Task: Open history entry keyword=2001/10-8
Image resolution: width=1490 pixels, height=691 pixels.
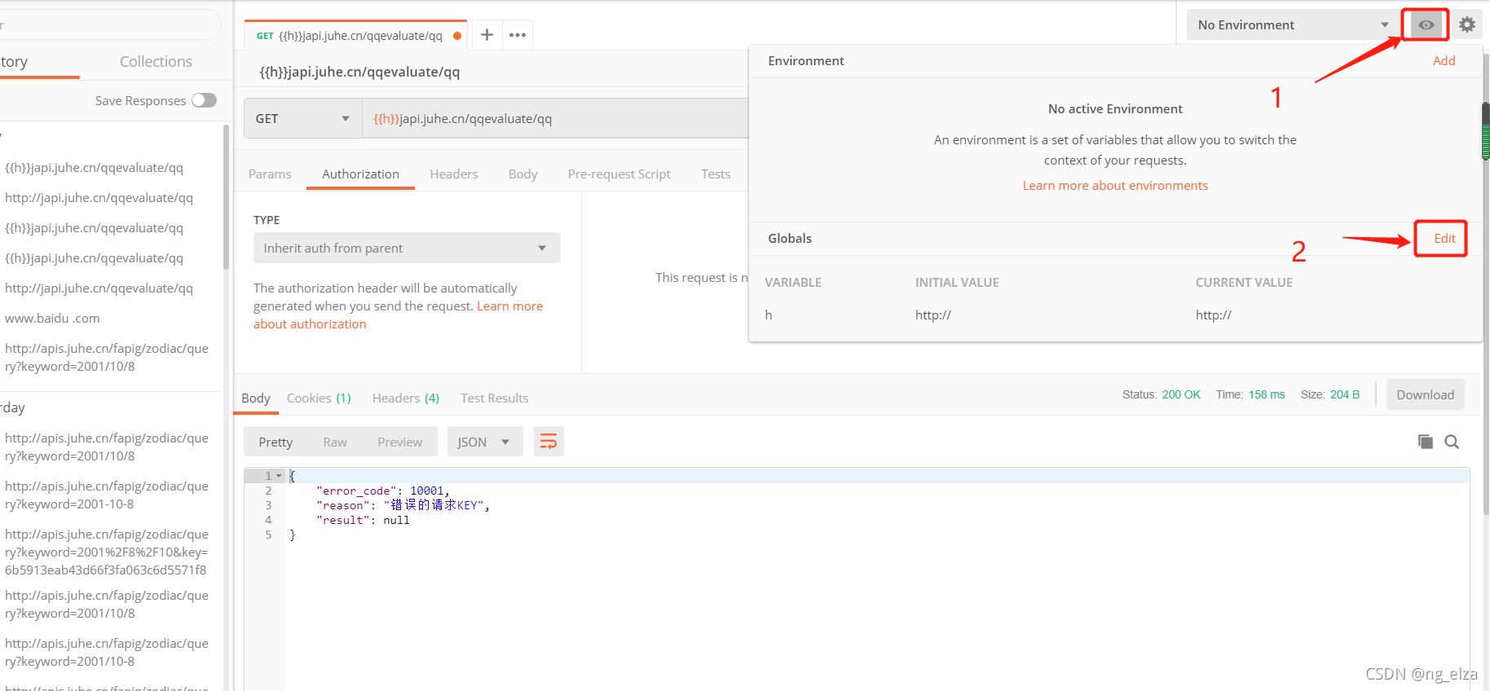Action: point(107,652)
